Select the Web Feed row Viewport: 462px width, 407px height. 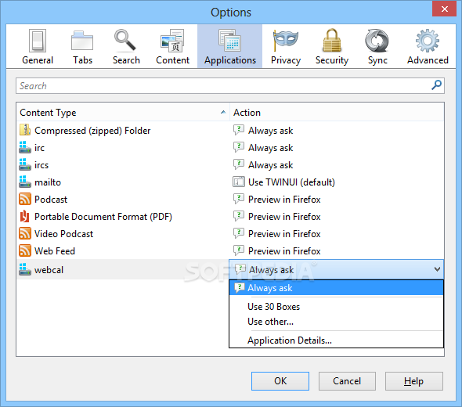(x=230, y=251)
